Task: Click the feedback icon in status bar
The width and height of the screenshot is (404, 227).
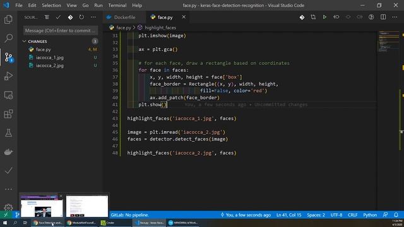Action: pyautogui.click(x=386, y=215)
